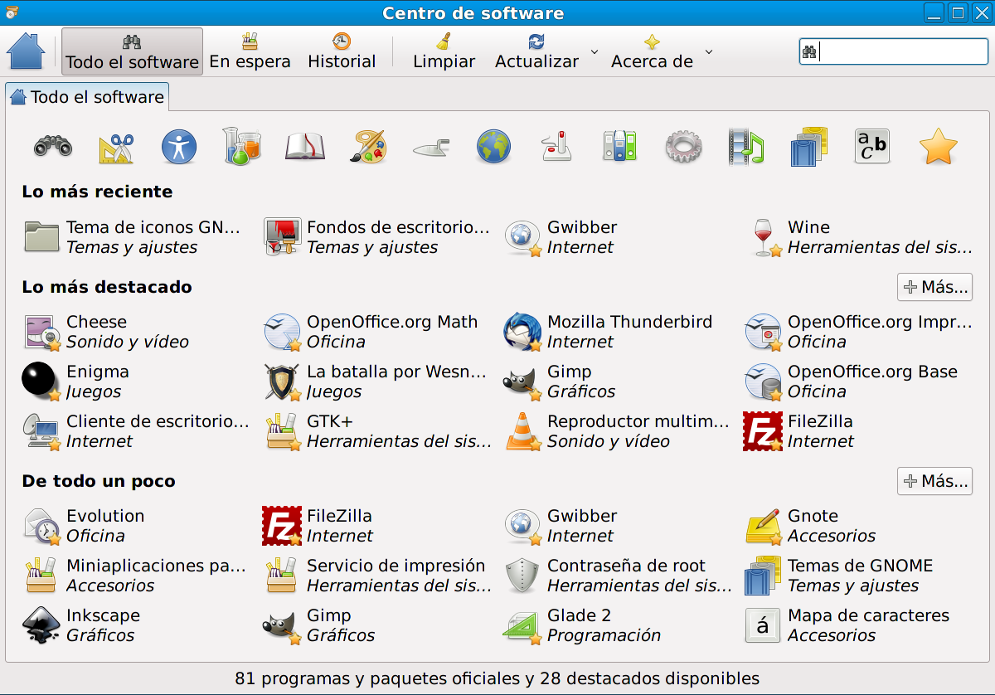Viewport: 995px width, 695px height.
Task: Open the accessibility category icon
Action: [x=179, y=147]
